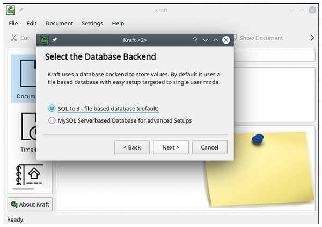Viewport: 322px width, 227px height.
Task: Open dialog help with question mark icon
Action: point(195,40)
